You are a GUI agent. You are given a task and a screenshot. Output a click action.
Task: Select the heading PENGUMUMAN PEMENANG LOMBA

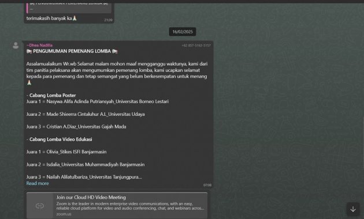tap(72, 51)
